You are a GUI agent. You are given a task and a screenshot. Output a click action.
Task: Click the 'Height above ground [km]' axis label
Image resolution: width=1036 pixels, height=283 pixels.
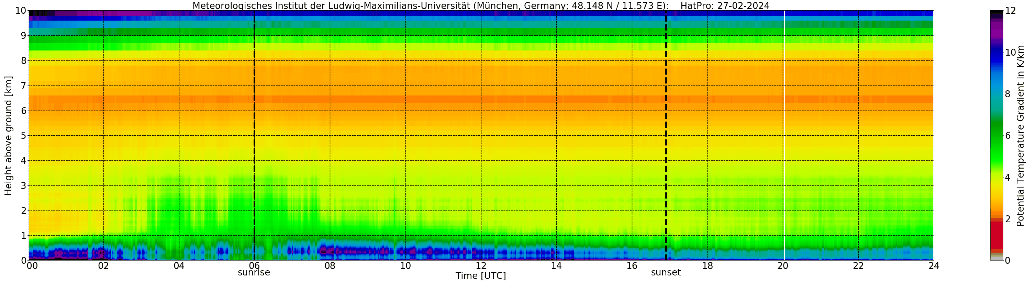tap(9, 135)
